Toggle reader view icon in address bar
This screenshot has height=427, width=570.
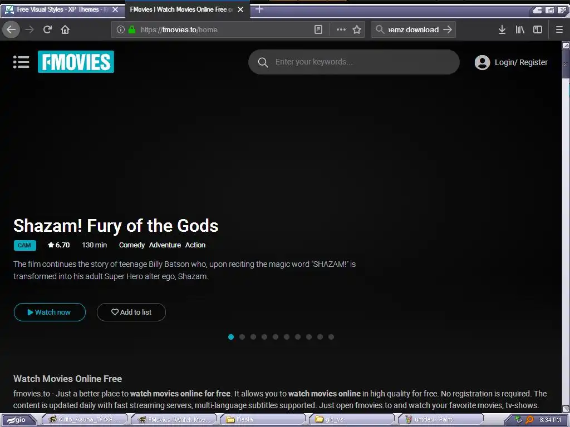point(318,30)
